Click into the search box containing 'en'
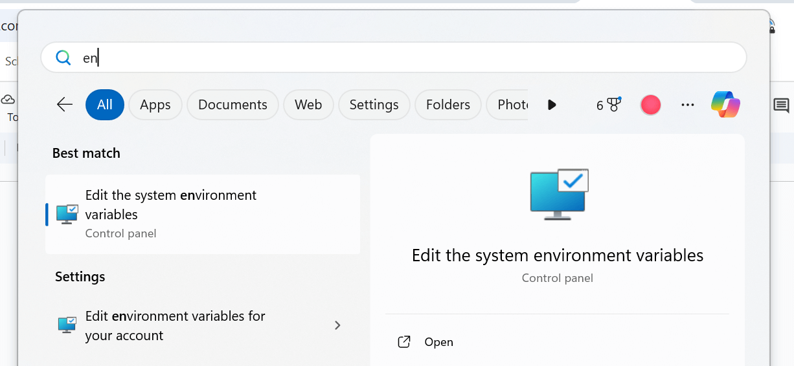The image size is (794, 366). point(394,58)
